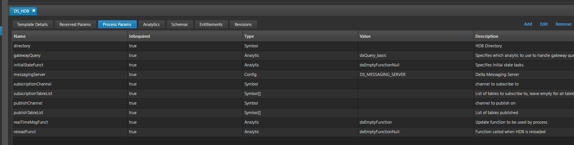Sort by the IsRequired column header
The image size is (574, 145).
(185, 36)
